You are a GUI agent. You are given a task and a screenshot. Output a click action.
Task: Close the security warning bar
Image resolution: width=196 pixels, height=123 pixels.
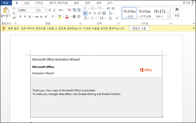click(194, 28)
